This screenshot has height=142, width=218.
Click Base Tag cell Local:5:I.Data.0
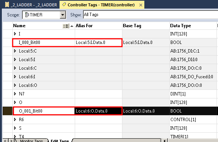(x=146, y=42)
